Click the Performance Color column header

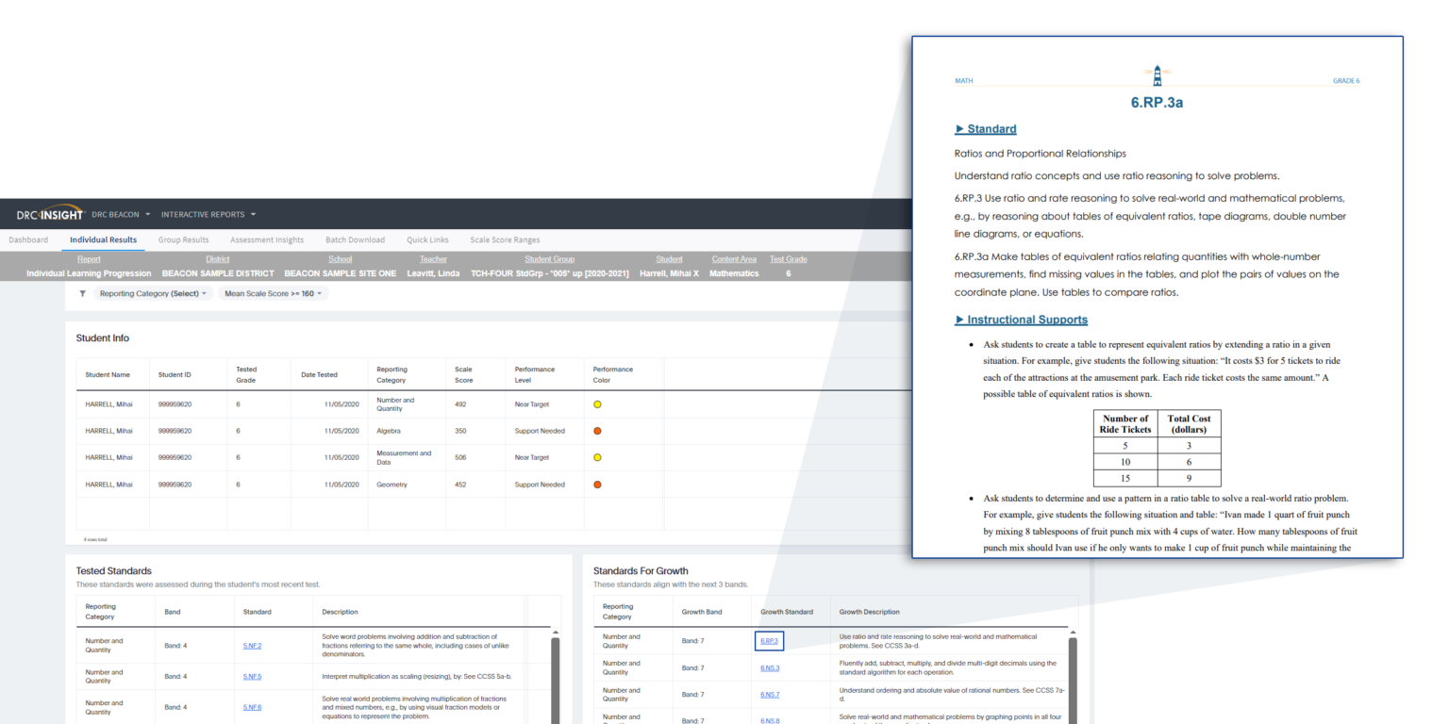coord(612,375)
